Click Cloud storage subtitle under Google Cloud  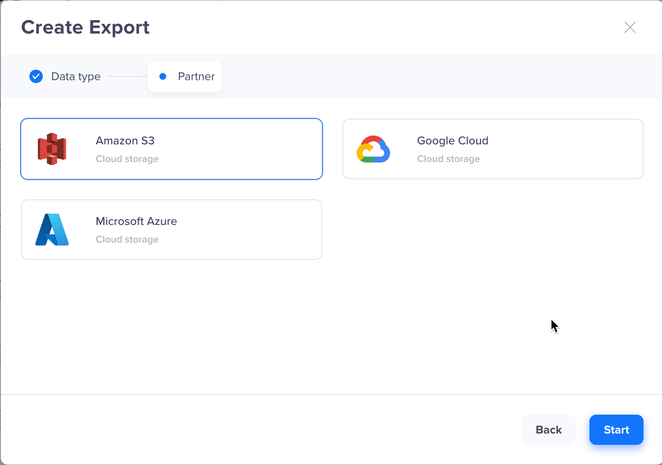448,159
